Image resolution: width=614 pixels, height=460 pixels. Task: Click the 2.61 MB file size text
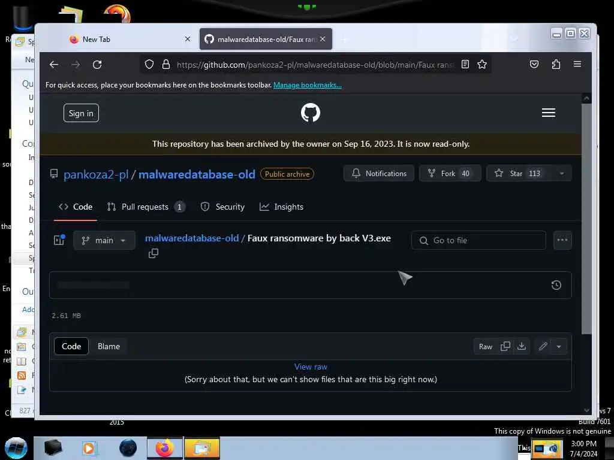coord(66,316)
